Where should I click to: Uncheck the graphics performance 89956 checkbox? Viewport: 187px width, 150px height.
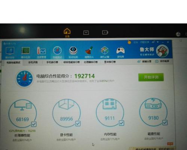coord(78,123)
